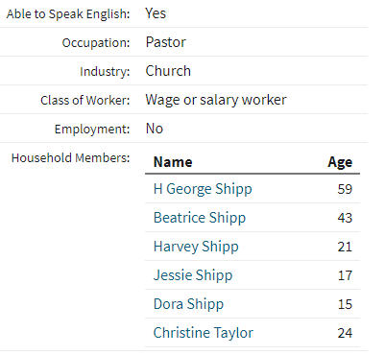The image size is (385, 355).
Task: Click age 21 beside Harvey Shipp
Action: [x=345, y=247]
